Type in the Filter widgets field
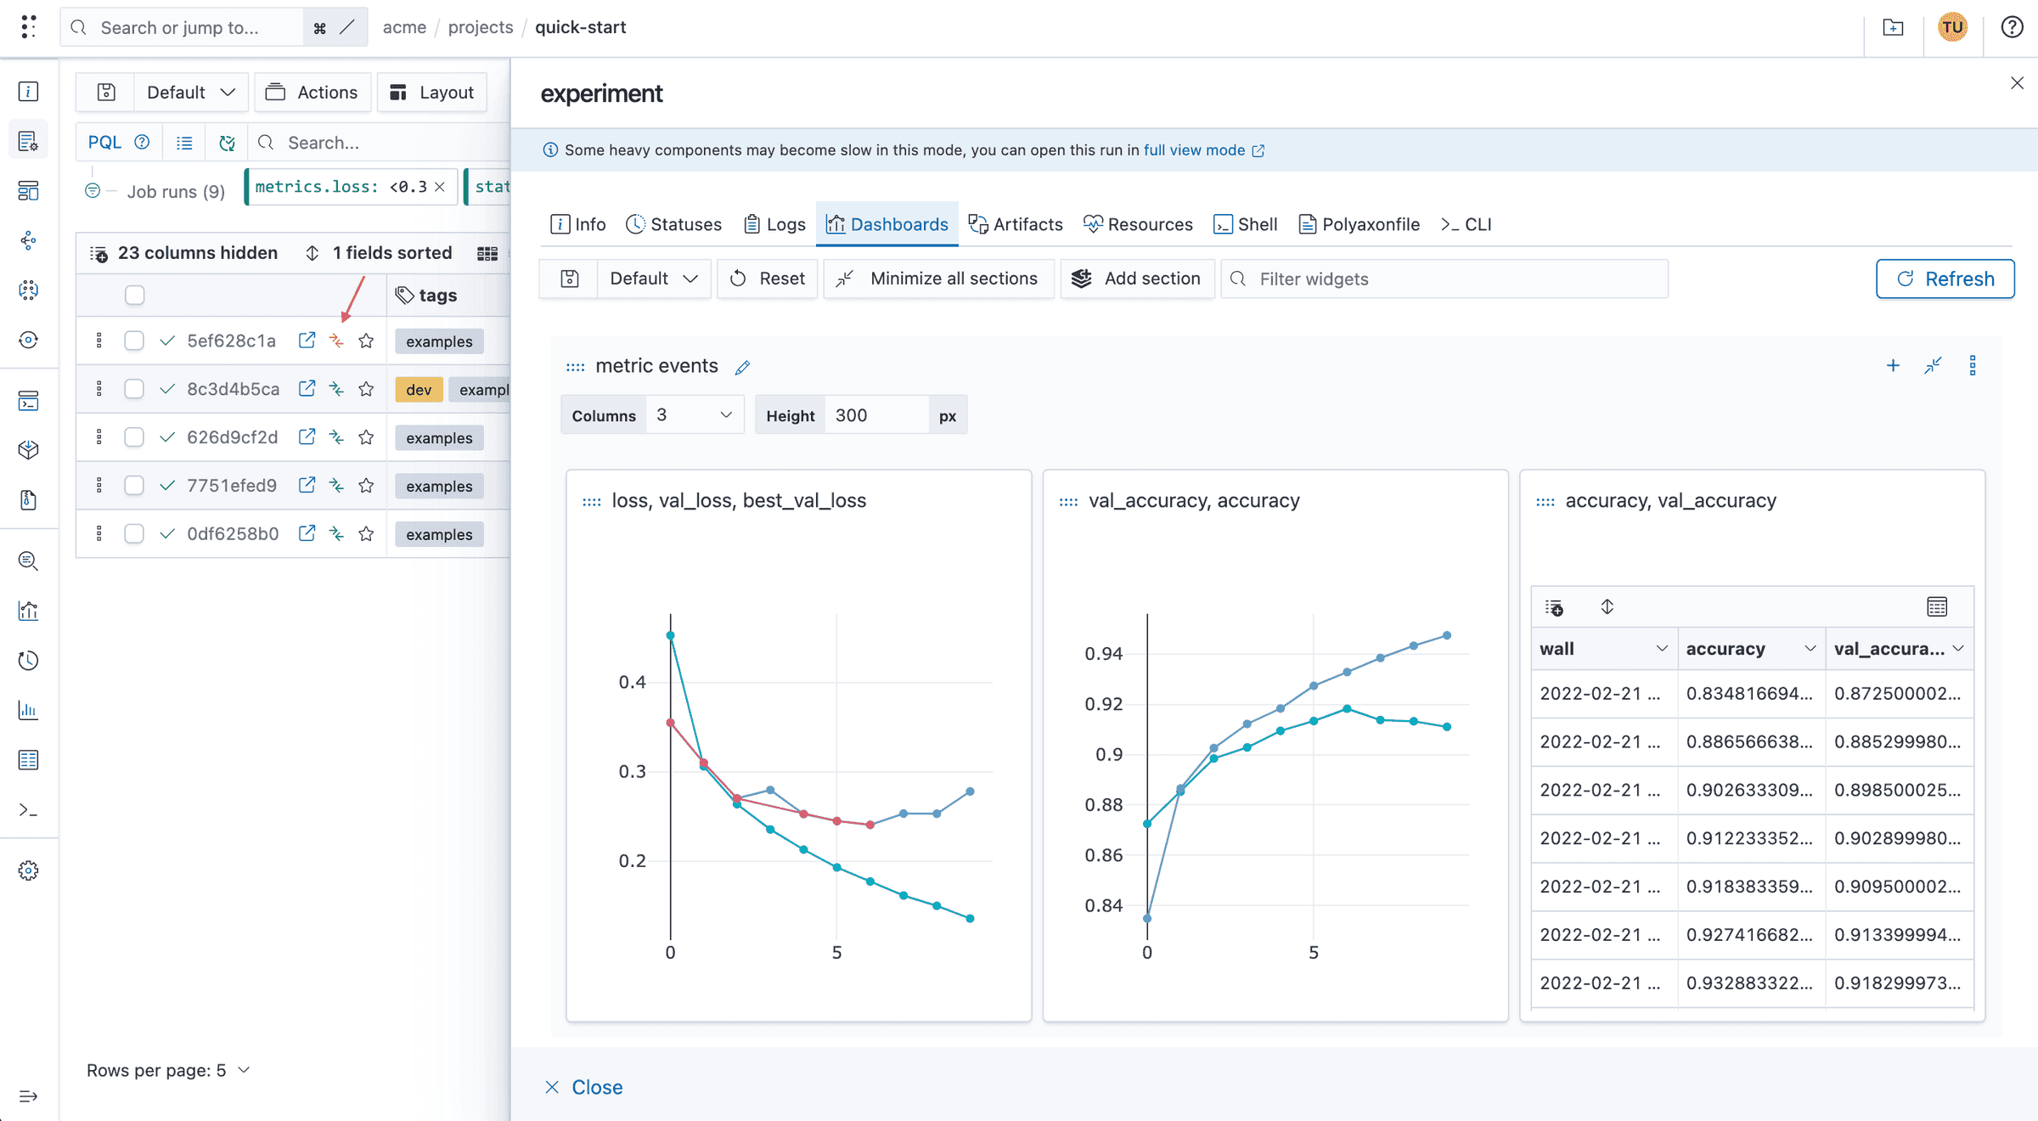 click(1444, 279)
